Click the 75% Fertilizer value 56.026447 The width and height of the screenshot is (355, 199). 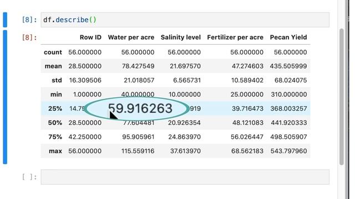click(x=247, y=137)
